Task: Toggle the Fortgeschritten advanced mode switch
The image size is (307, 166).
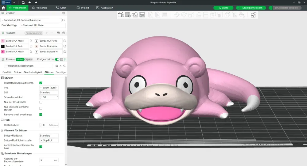Action: (x=57, y=59)
